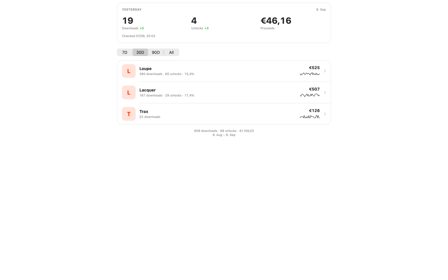Click the Loupe app name
Viewport: 448px width, 280px height.
pyautogui.click(x=146, y=69)
